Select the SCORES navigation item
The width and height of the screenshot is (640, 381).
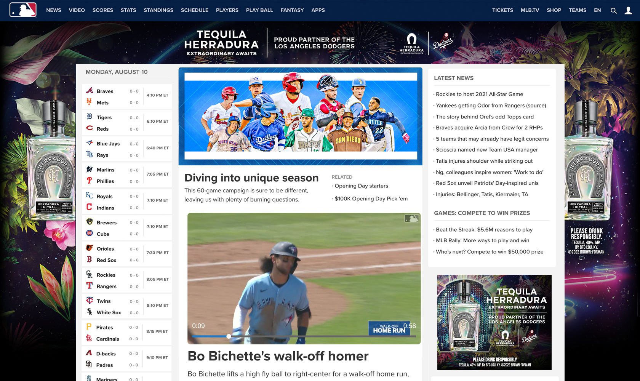(x=103, y=10)
